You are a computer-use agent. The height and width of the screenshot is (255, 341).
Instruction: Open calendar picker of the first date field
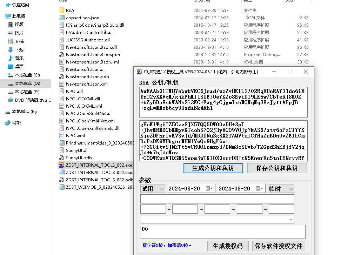point(209,189)
